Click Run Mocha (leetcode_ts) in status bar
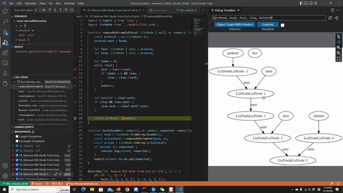 (x=82, y=183)
